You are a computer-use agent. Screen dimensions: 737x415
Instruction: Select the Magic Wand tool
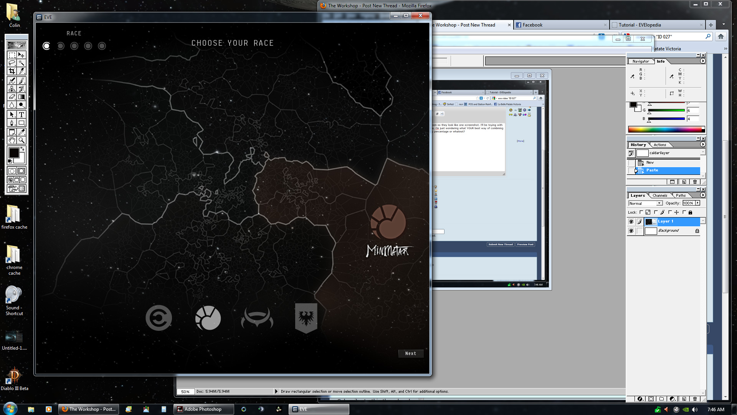point(21,63)
